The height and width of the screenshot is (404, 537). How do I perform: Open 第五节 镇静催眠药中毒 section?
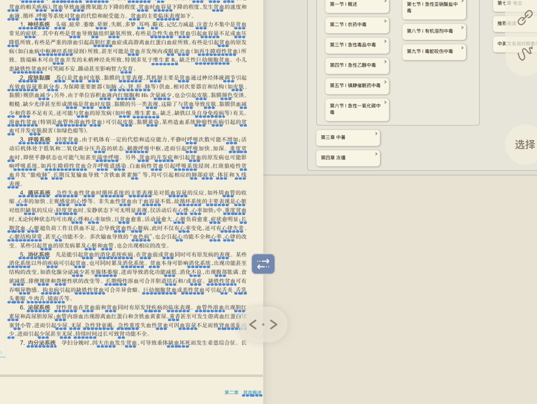click(357, 86)
